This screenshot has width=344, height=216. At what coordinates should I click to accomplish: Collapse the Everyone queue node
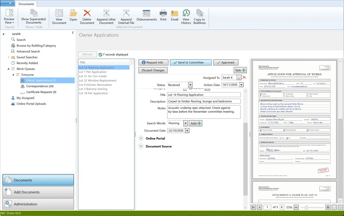(x=13, y=75)
